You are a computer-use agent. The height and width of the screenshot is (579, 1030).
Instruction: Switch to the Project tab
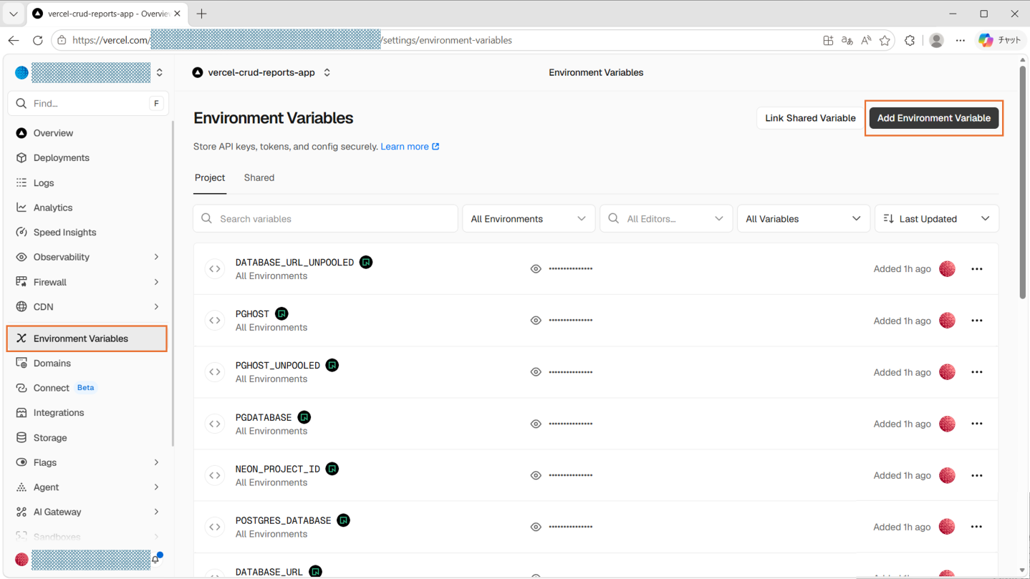210,177
